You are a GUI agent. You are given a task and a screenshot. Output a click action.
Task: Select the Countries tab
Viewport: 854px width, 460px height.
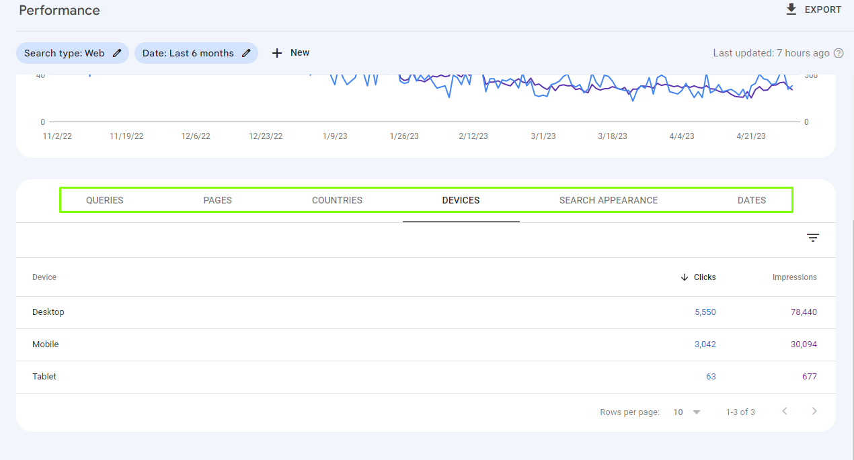coord(337,200)
